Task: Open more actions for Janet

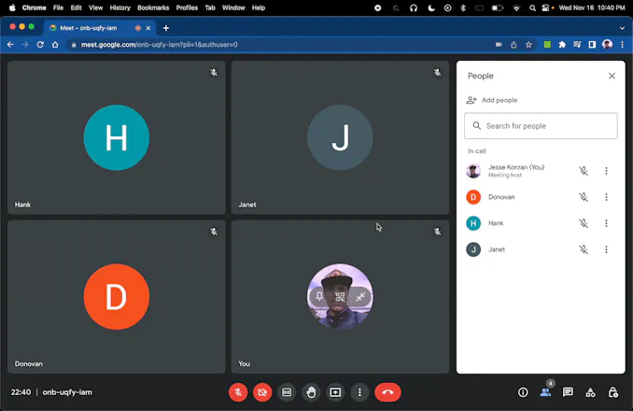Action: [x=606, y=249]
